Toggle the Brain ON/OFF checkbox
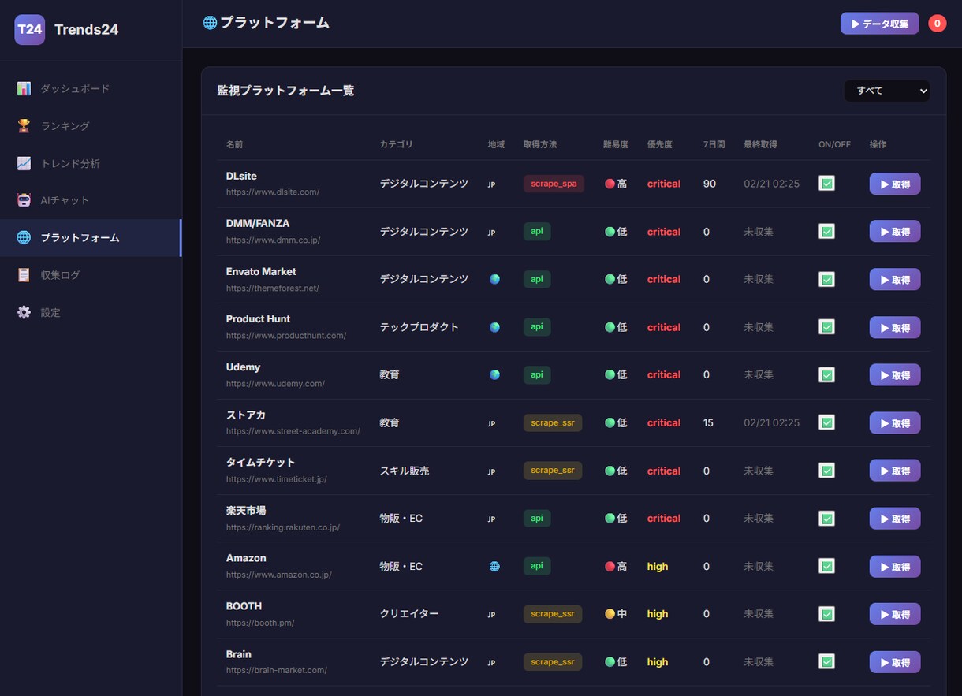Viewport: 962px width, 696px height. [826, 662]
